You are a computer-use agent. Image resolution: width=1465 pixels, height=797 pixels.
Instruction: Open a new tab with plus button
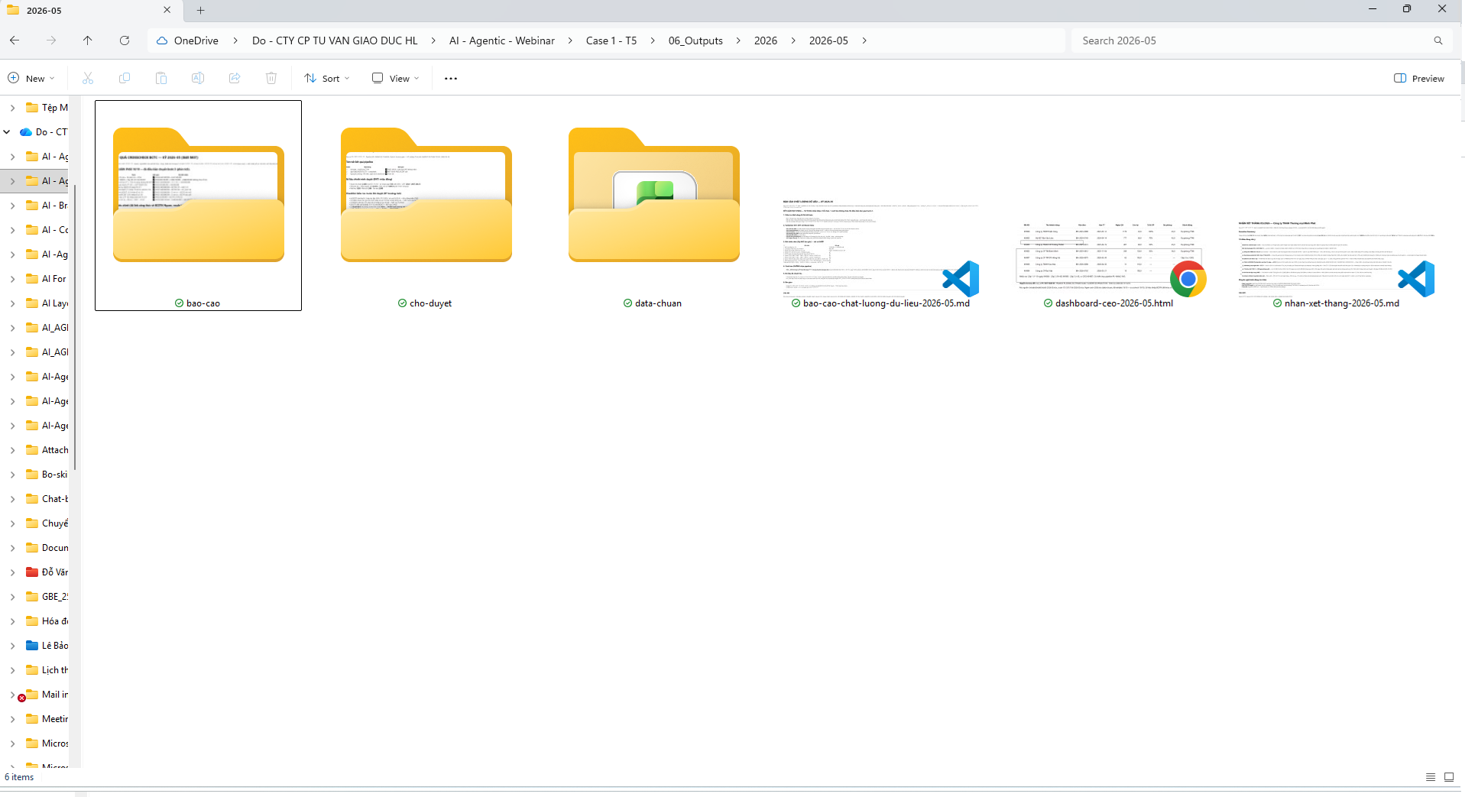click(x=201, y=10)
